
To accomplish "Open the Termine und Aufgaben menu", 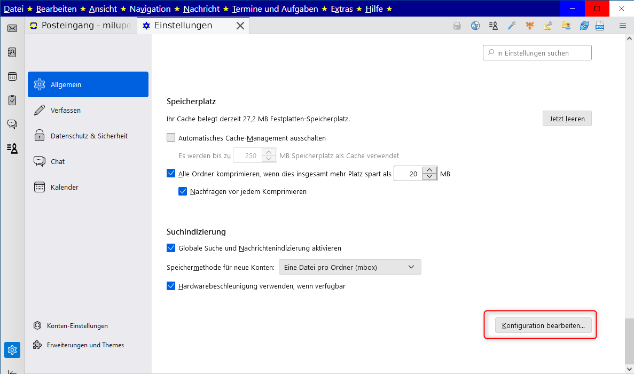I will pyautogui.click(x=275, y=9).
